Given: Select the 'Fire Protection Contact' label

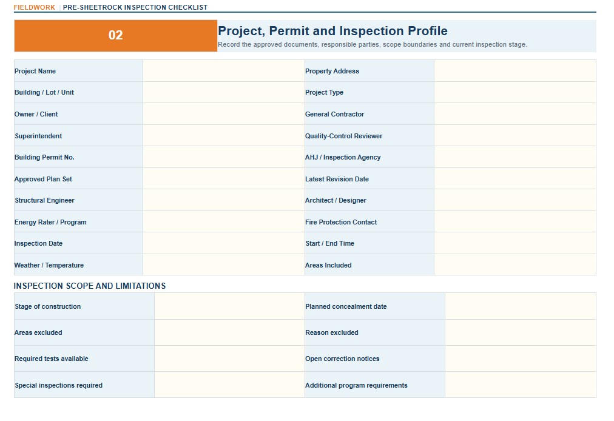Looking at the screenshot, I should (x=341, y=222).
